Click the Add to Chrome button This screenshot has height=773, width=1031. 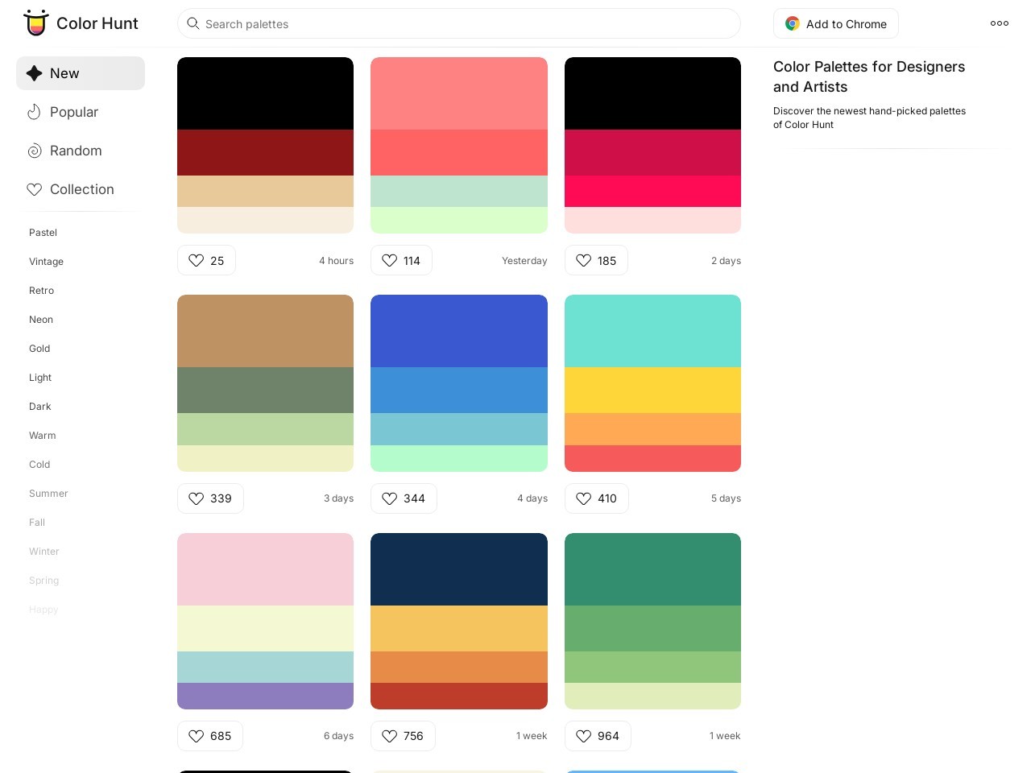(836, 24)
